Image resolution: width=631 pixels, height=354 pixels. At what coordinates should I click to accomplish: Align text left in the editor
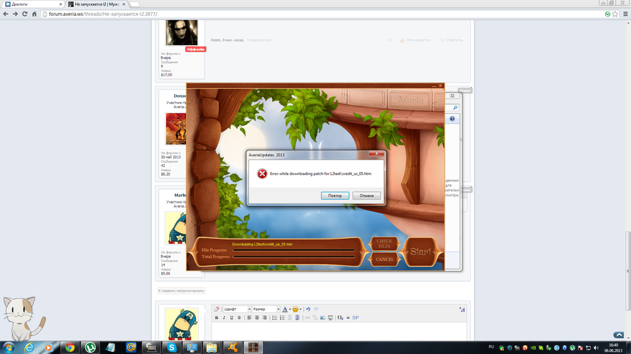click(x=249, y=318)
